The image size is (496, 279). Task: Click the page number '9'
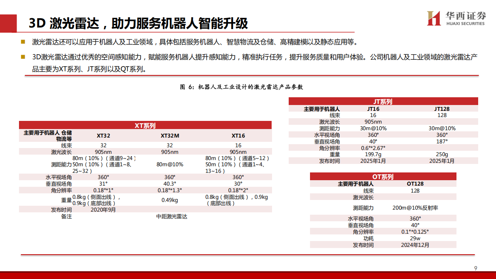click(476, 268)
